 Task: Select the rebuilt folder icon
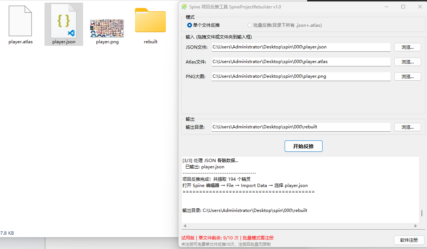[150, 21]
